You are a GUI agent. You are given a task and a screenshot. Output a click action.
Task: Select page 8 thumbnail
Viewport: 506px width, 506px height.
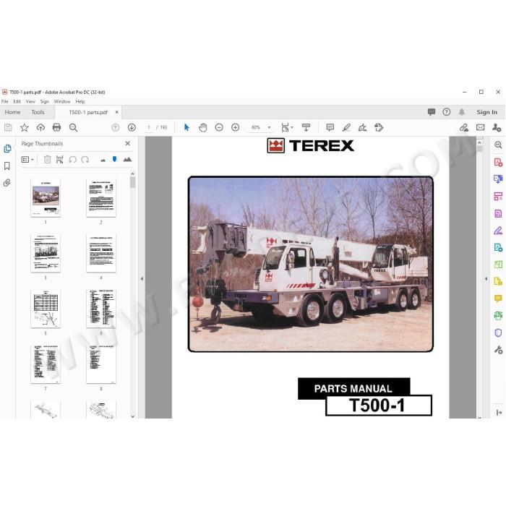tap(101, 364)
